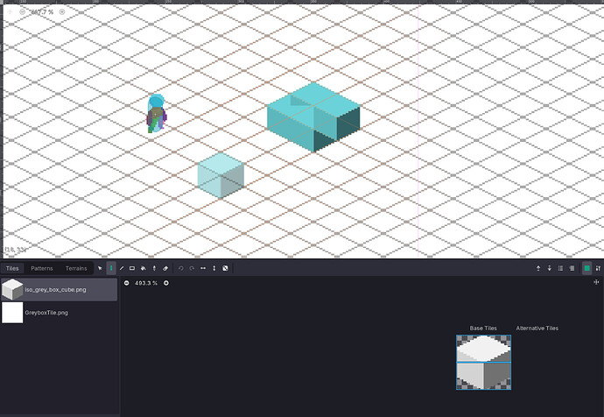Select the Line draw tool
The image size is (604, 417).
point(122,268)
